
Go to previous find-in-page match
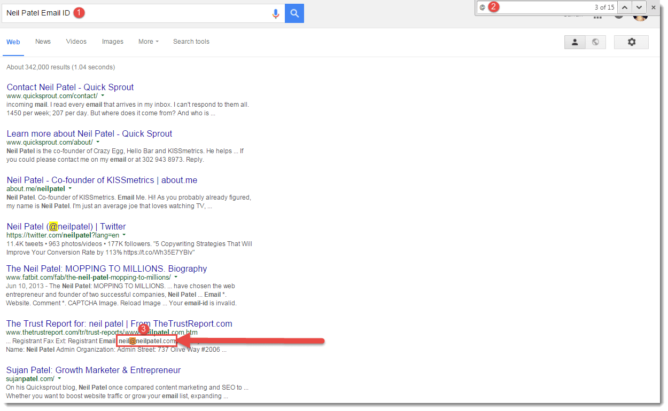625,7
